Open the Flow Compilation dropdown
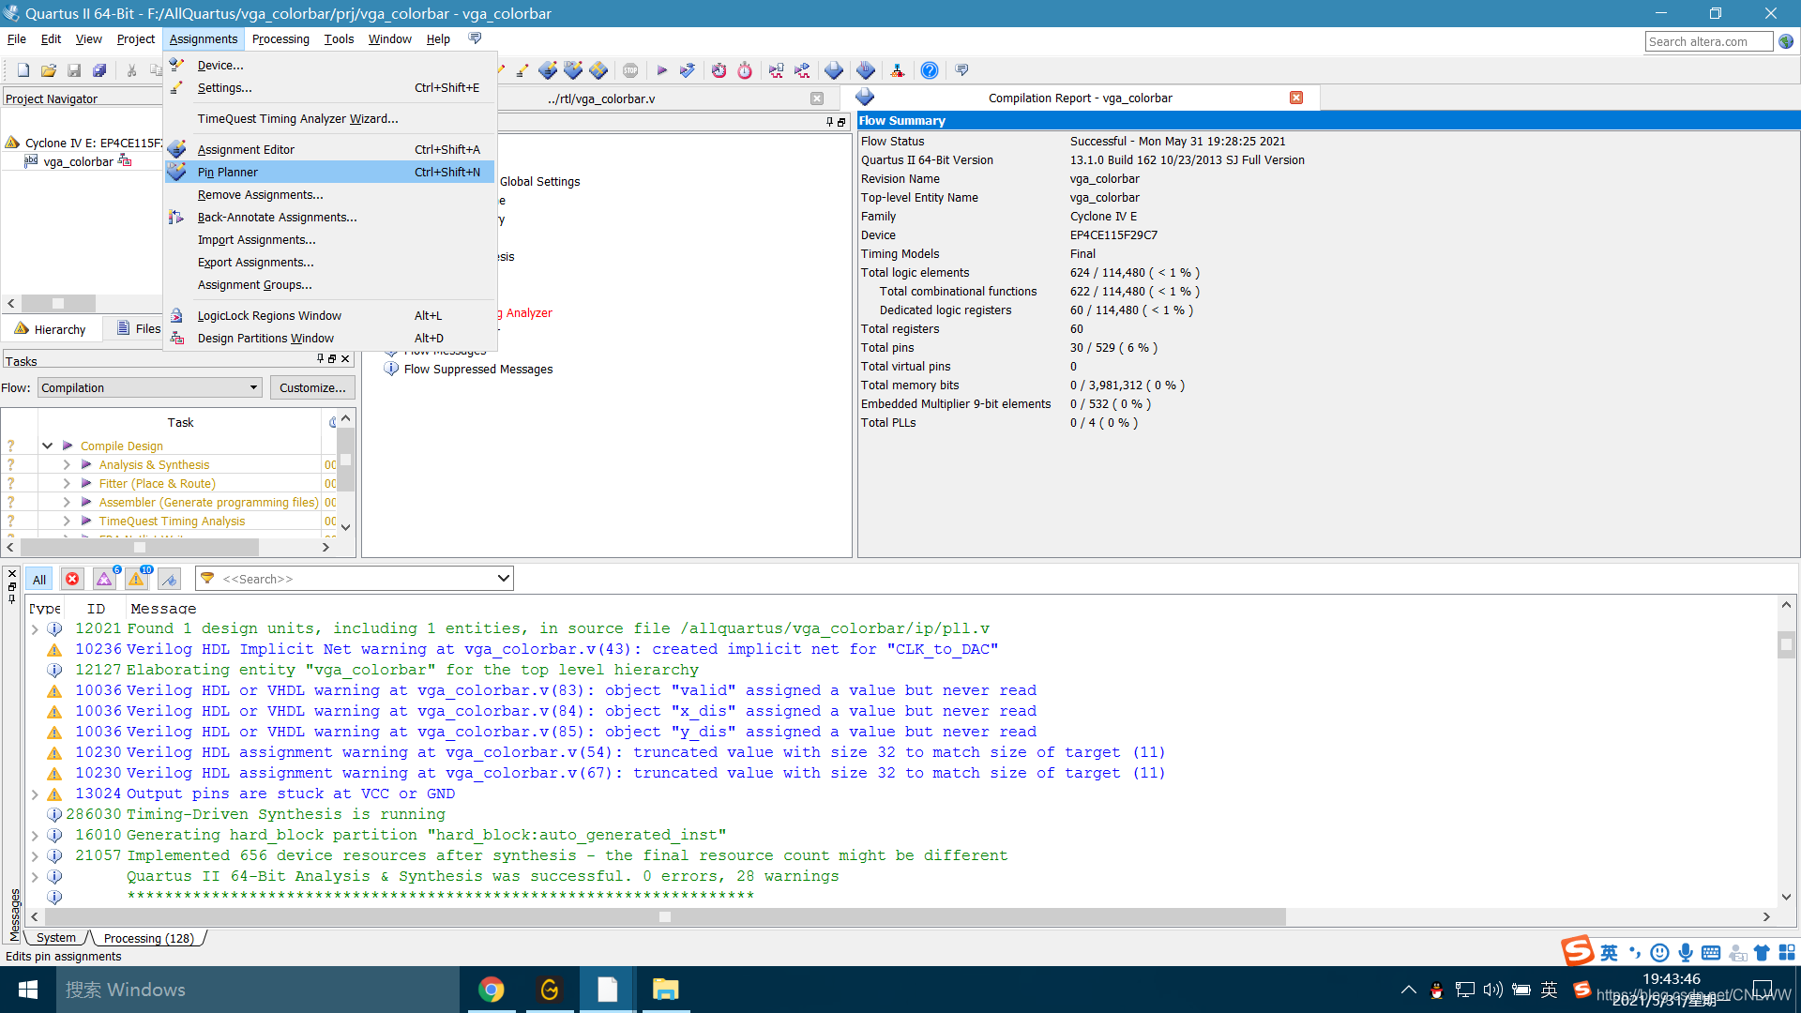Image resolution: width=1801 pixels, height=1013 pixels. (150, 387)
